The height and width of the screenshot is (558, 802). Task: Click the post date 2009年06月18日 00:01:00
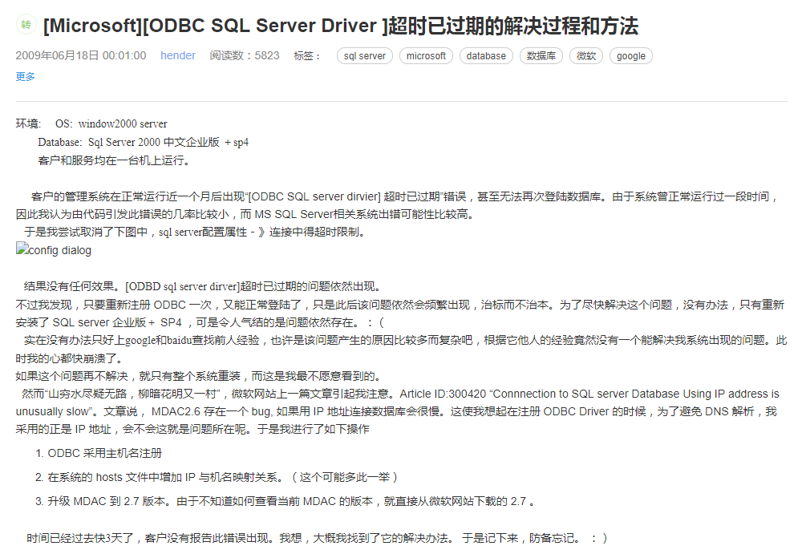tap(81, 56)
